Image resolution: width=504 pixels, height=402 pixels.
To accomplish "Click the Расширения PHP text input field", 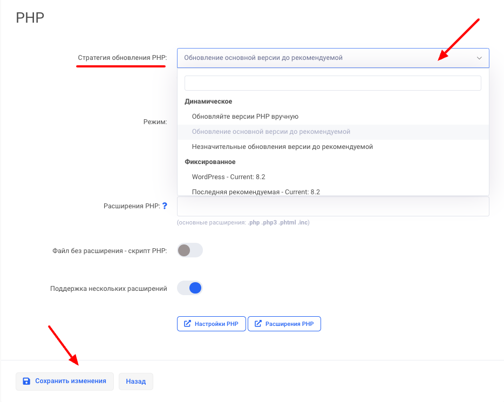I will 332,207.
